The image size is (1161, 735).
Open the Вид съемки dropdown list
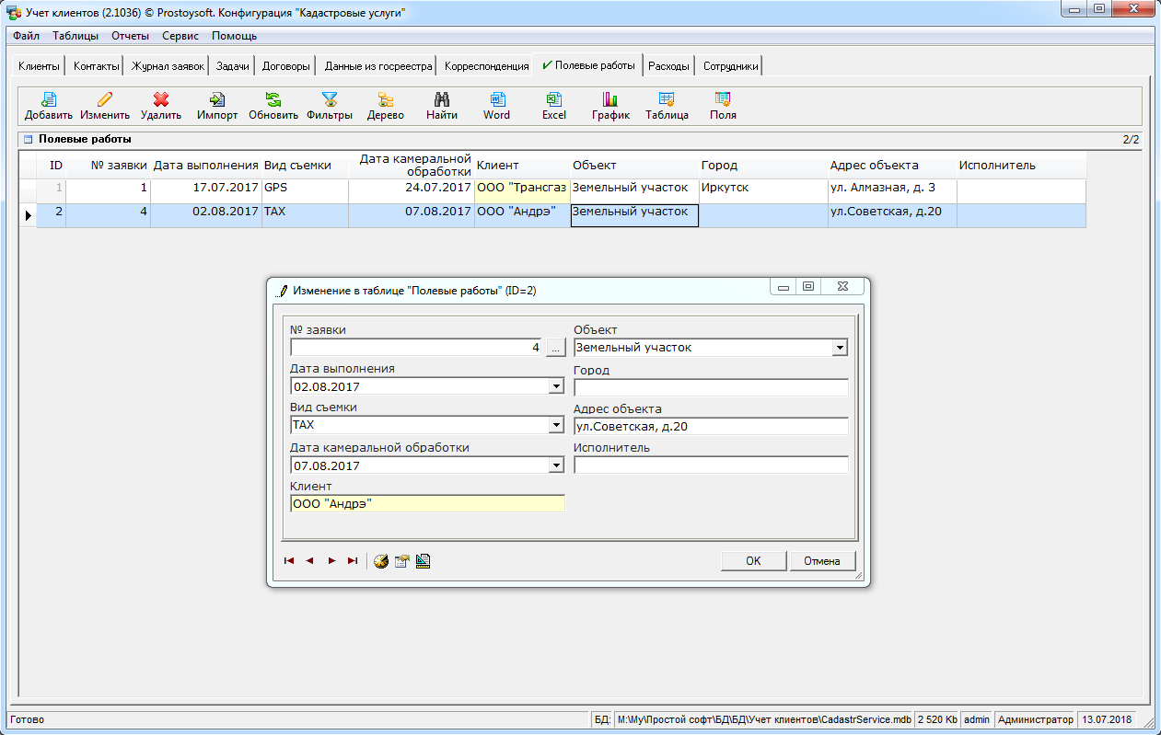click(x=555, y=426)
